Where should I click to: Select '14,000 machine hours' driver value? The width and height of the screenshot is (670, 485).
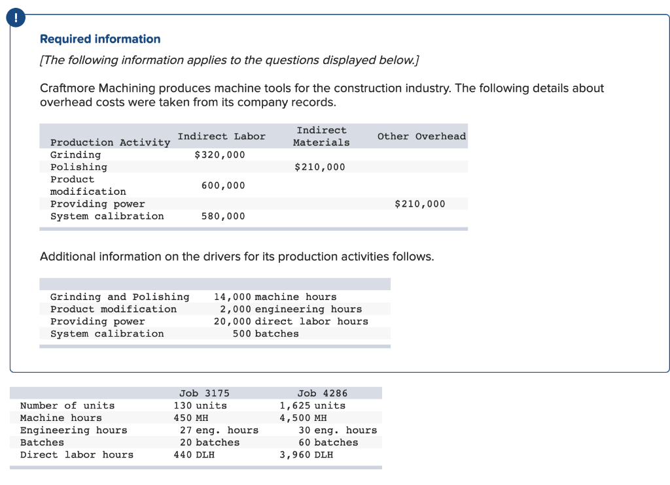pos(275,297)
